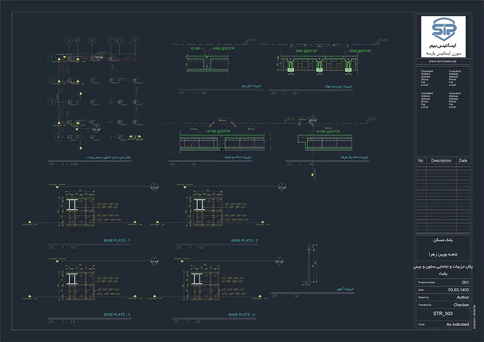The image size is (484, 342).
Task: Click the Φ8M @20TOP rebar annotation
Action: [361, 51]
